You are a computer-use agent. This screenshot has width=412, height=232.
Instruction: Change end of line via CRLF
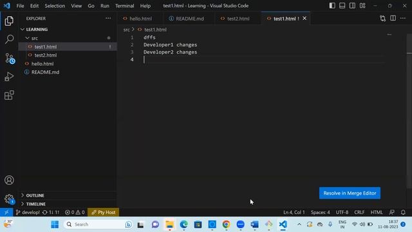pos(359,212)
